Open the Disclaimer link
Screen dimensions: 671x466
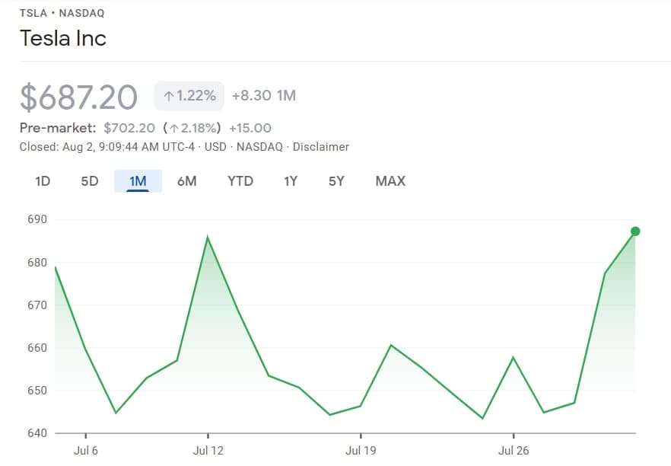pyautogui.click(x=320, y=147)
